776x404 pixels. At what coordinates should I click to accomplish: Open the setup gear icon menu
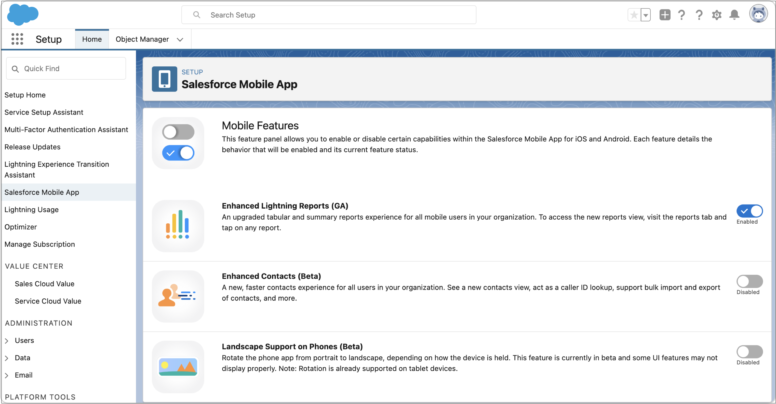tap(716, 15)
